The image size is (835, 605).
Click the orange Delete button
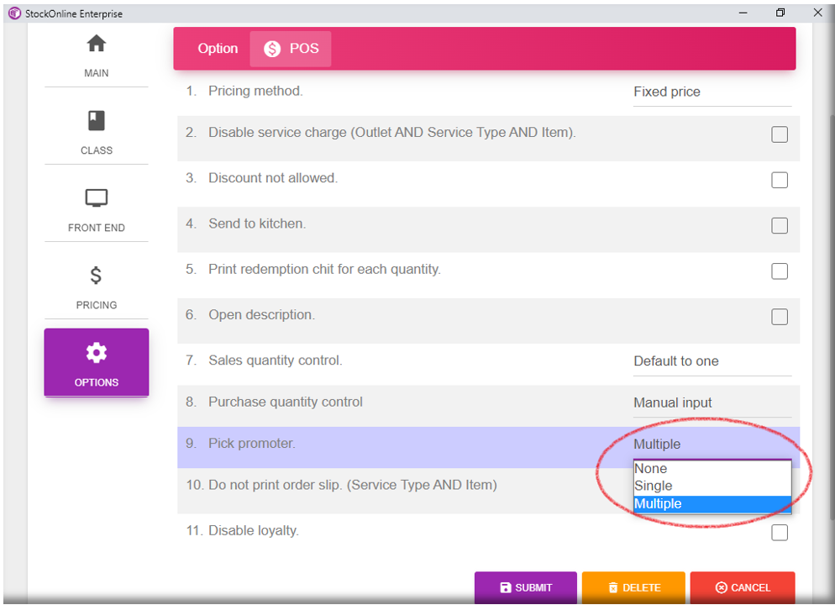point(633,587)
